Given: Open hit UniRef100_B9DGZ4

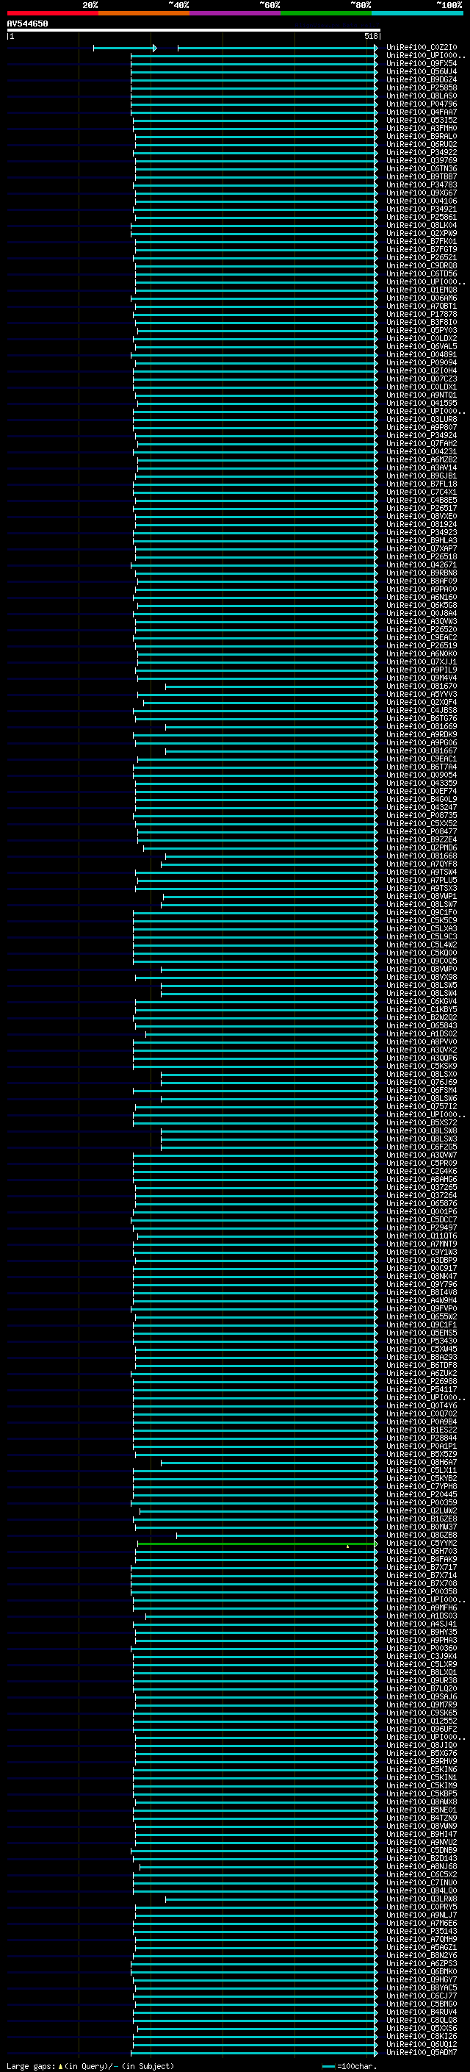Looking at the screenshot, I should tap(422, 79).
